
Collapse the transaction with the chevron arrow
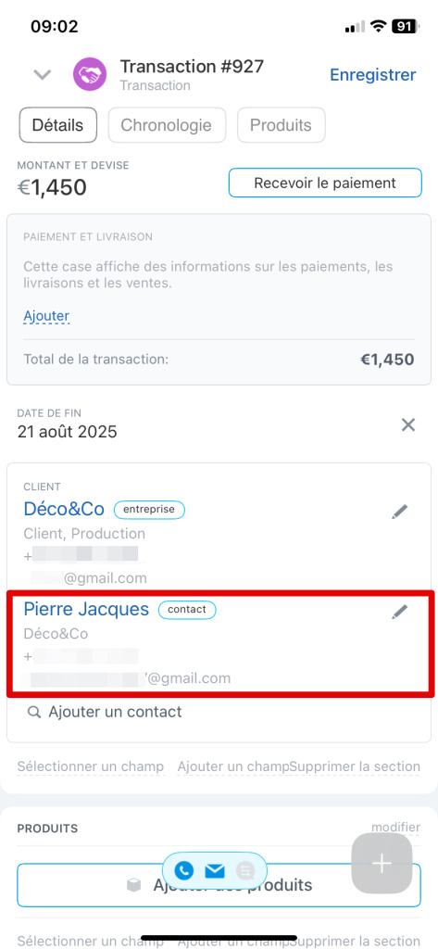point(43,75)
